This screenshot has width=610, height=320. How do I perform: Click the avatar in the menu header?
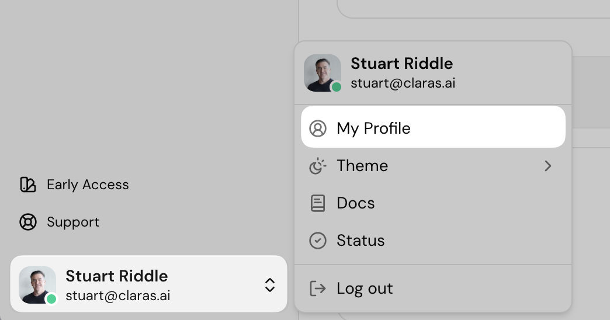(323, 73)
